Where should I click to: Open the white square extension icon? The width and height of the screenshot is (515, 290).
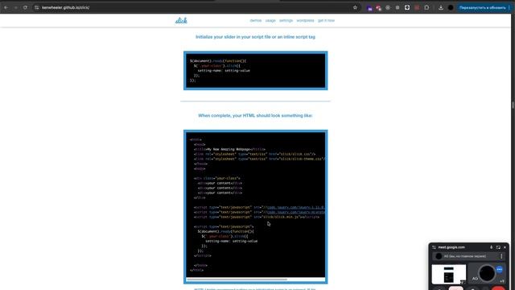[x=407, y=7]
